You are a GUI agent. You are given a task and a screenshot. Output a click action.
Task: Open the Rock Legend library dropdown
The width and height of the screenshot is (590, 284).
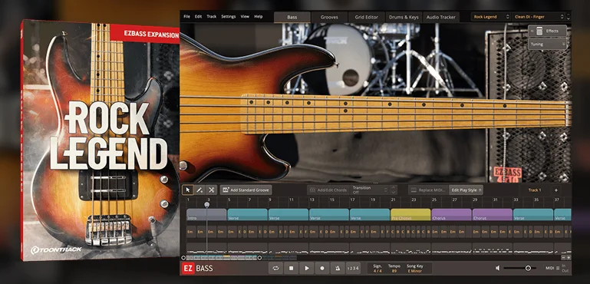click(x=491, y=17)
